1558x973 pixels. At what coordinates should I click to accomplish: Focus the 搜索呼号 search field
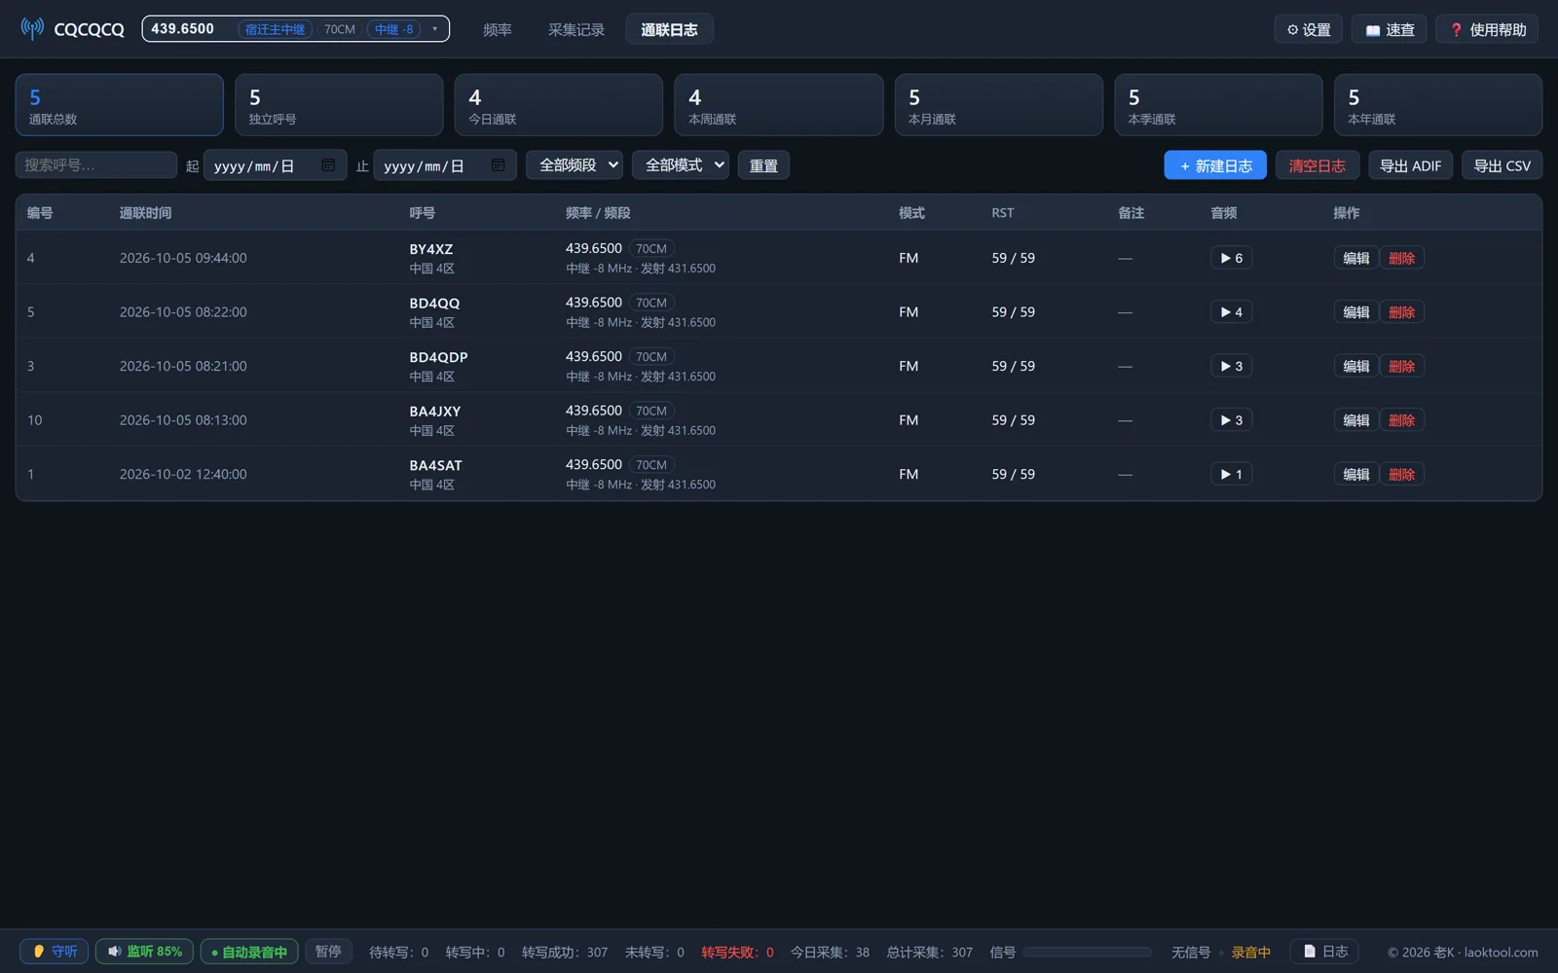[95, 164]
